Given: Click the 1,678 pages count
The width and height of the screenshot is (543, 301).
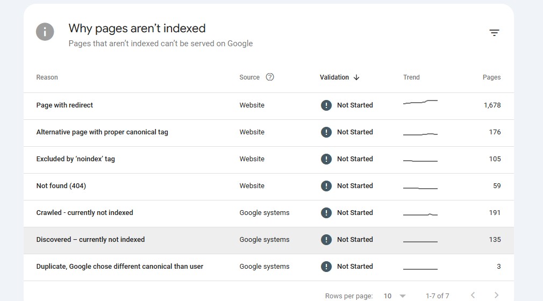Looking at the screenshot, I should click(492, 105).
